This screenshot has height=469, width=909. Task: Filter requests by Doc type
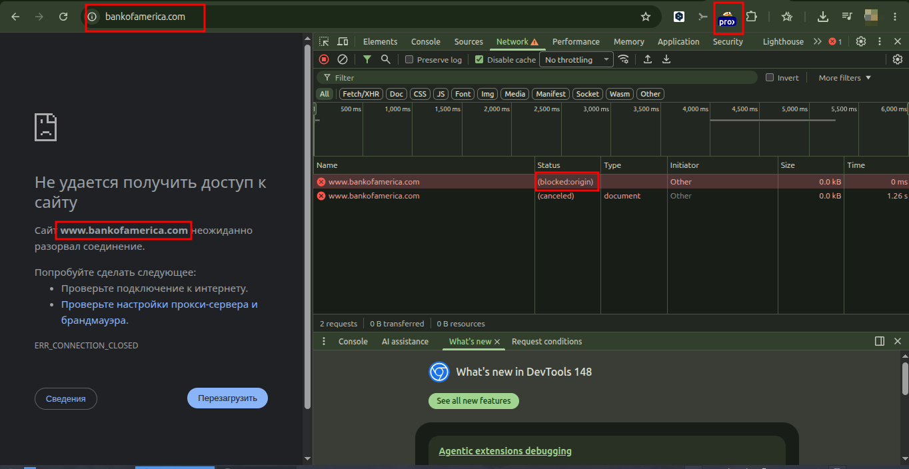(397, 94)
